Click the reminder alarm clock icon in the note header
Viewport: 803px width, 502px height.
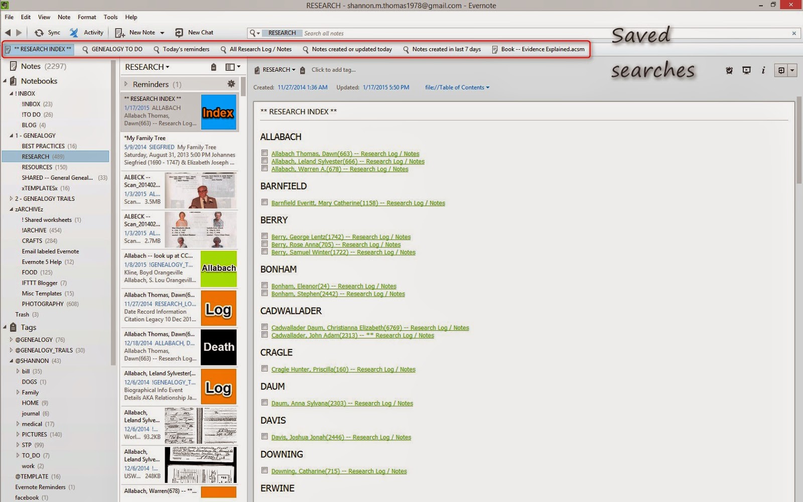click(729, 70)
